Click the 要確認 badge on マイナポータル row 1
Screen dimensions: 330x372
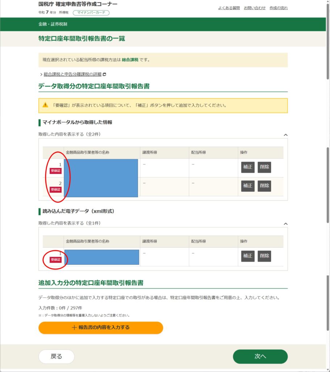pyautogui.click(x=55, y=171)
